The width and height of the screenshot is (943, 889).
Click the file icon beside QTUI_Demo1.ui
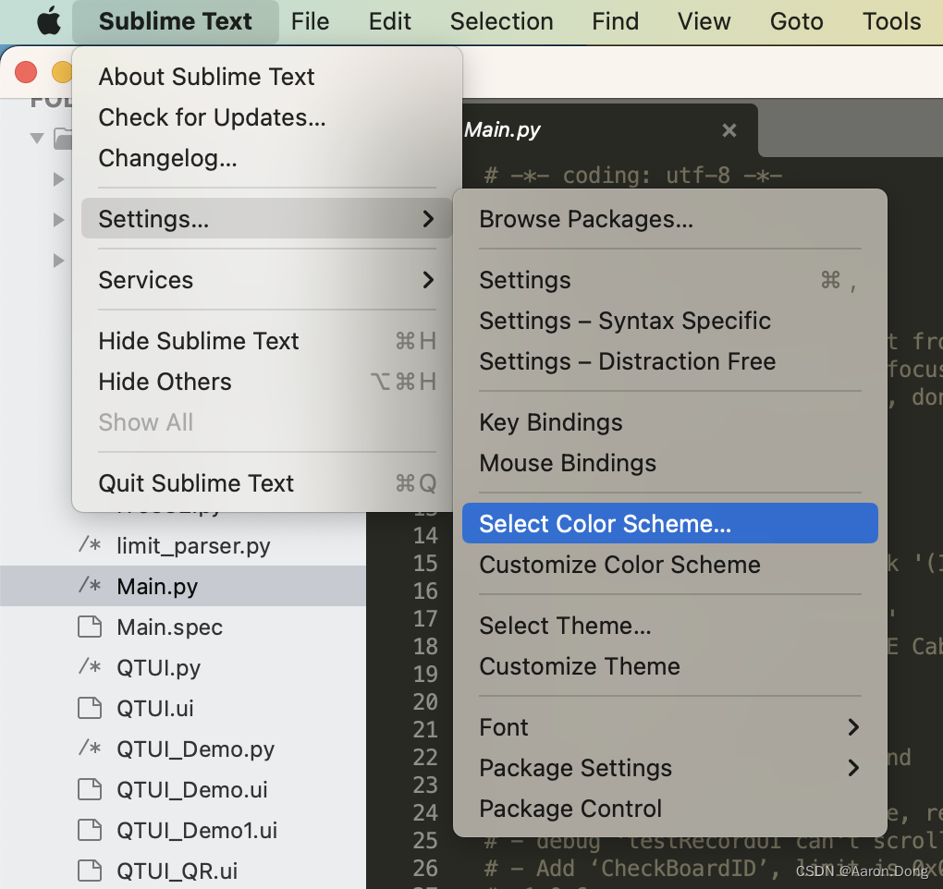click(90, 830)
